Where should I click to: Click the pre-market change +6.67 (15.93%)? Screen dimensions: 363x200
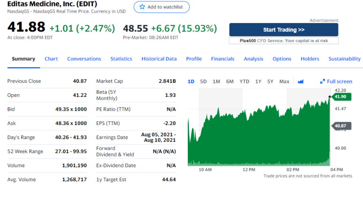point(184,29)
